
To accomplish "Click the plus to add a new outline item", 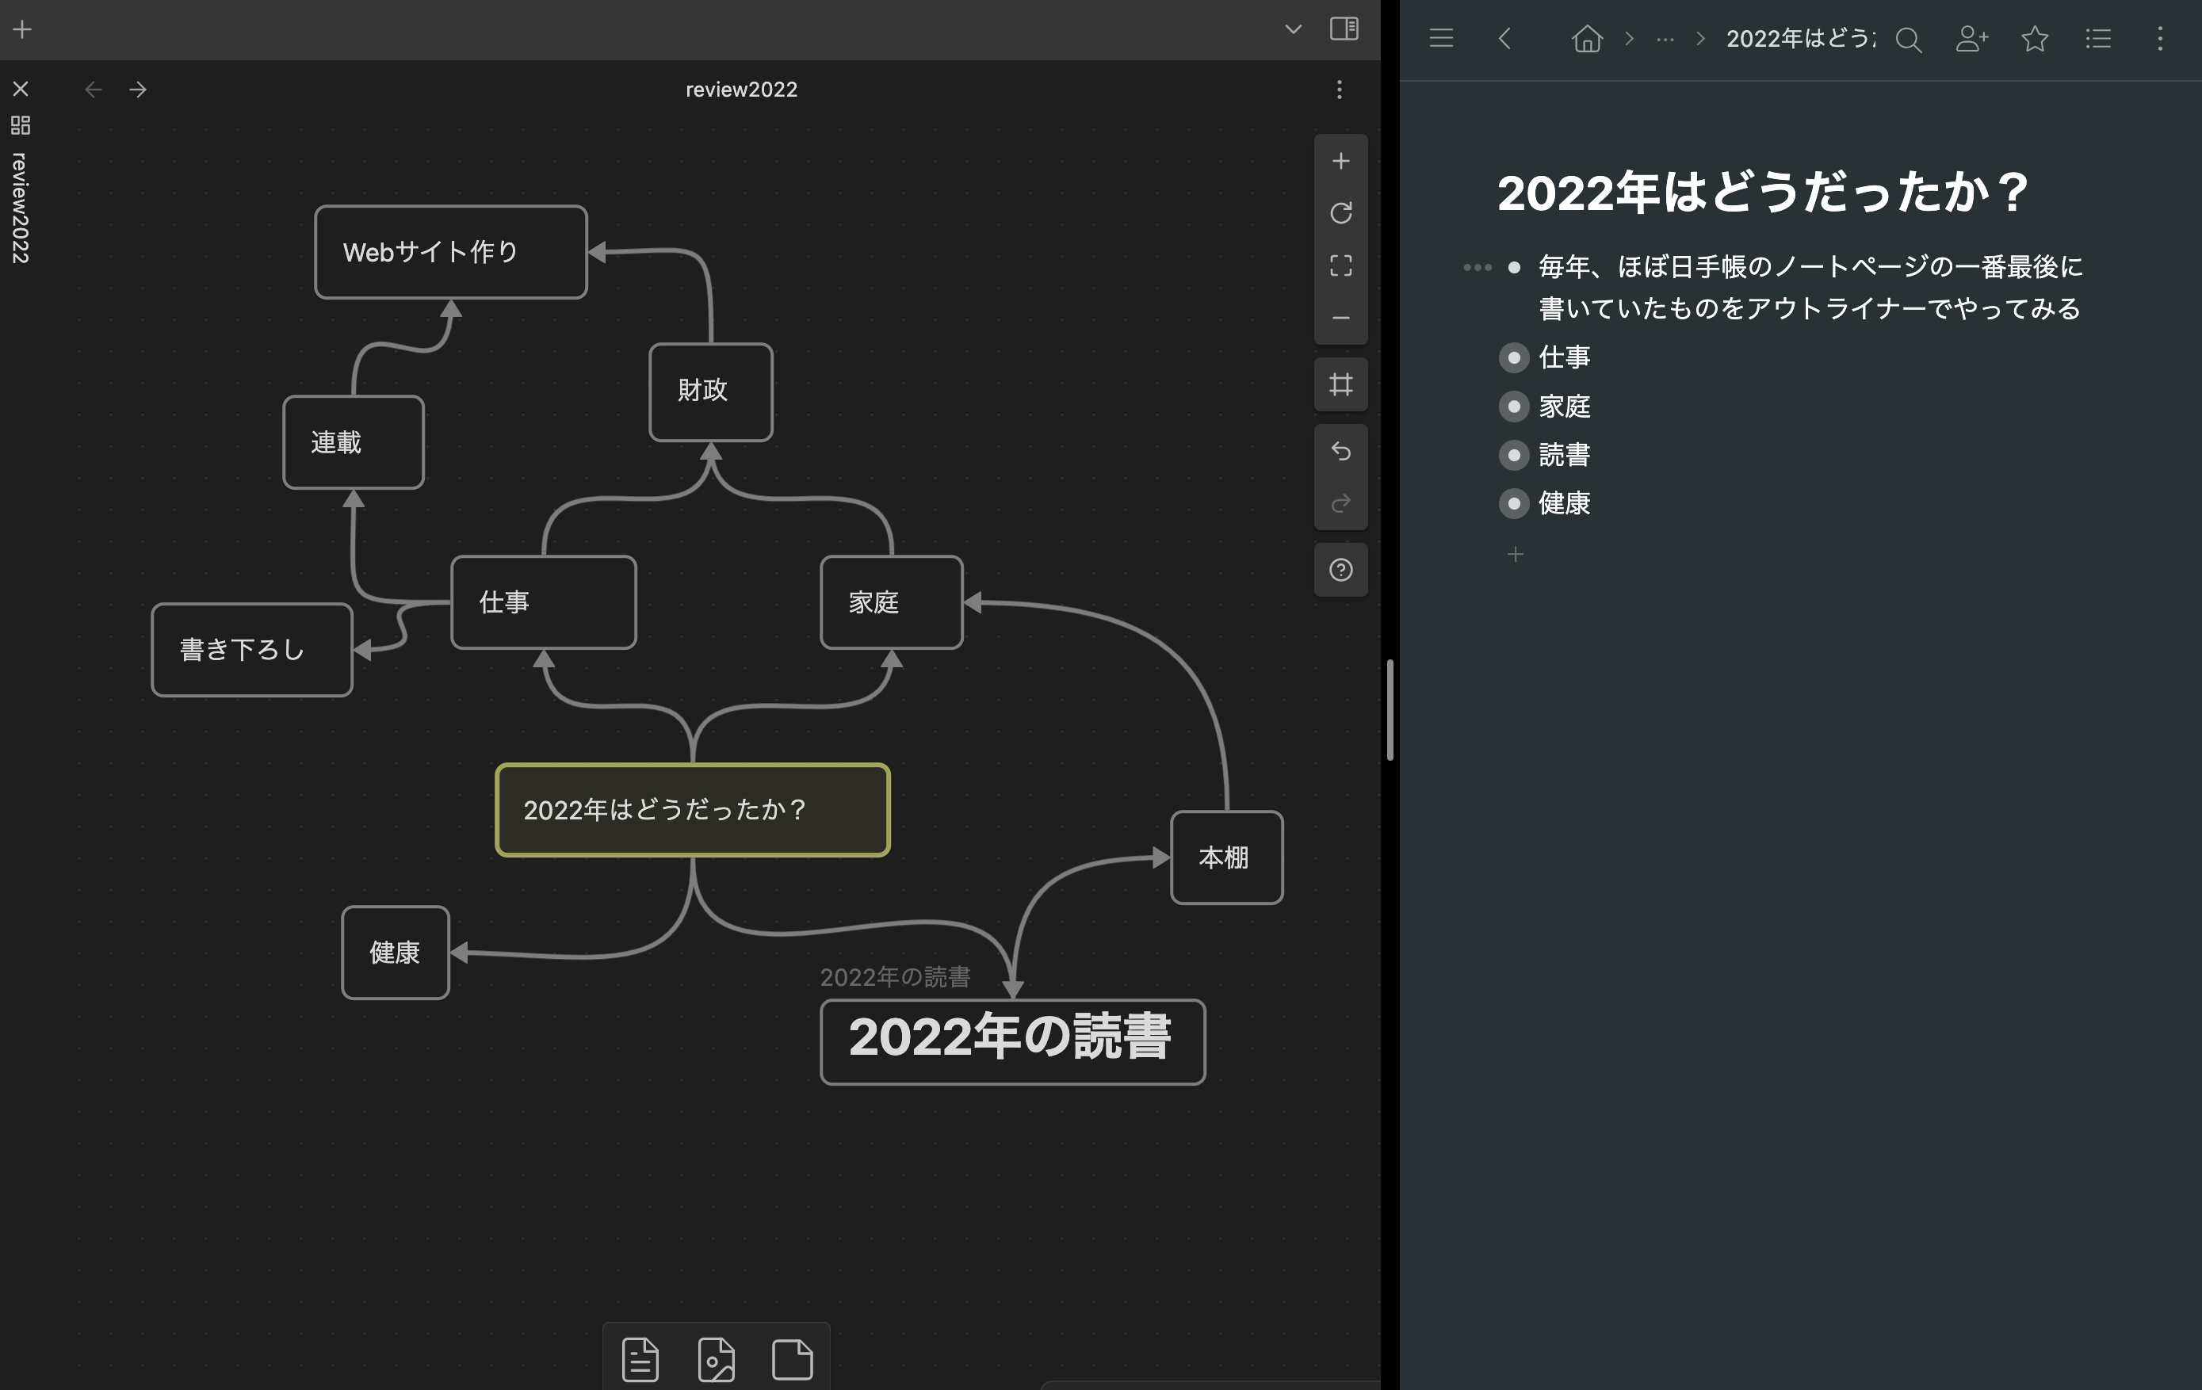I will pyautogui.click(x=1516, y=554).
